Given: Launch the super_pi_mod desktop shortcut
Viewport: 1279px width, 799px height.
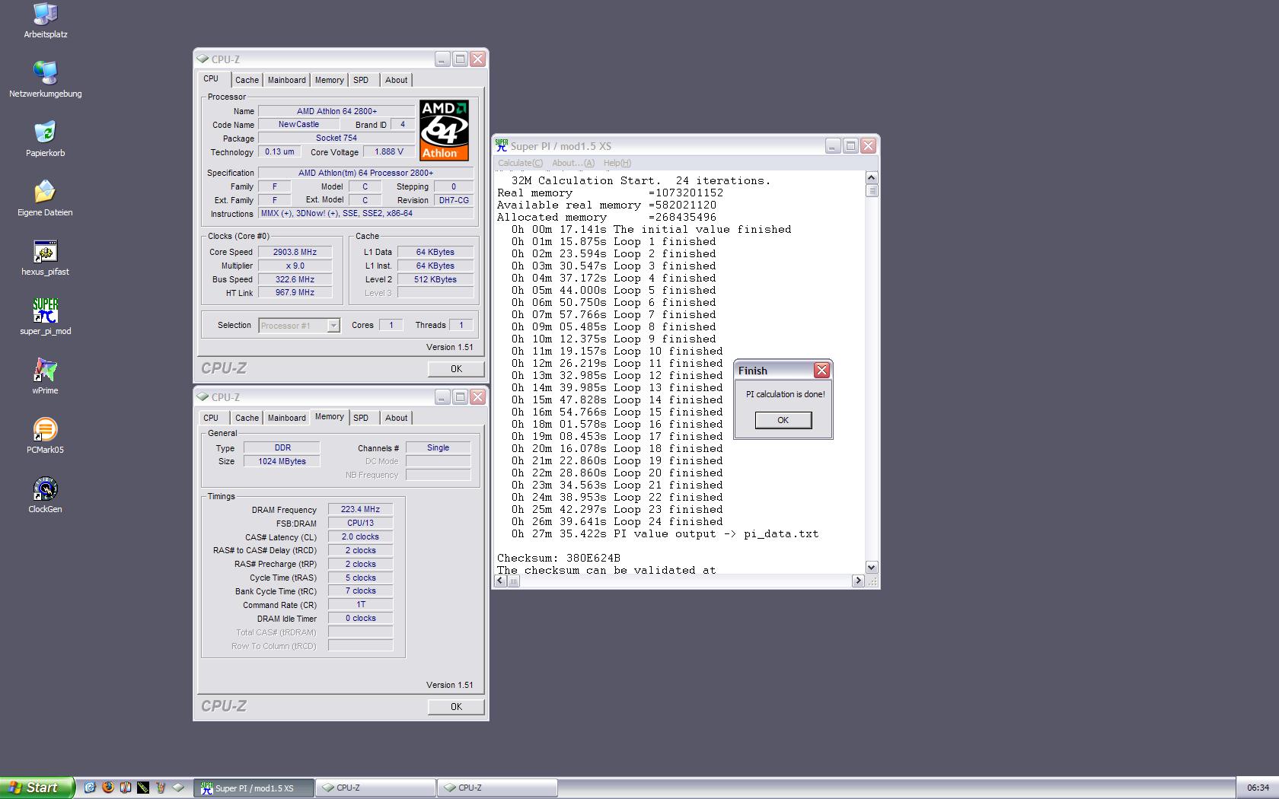Looking at the screenshot, I should (45, 317).
